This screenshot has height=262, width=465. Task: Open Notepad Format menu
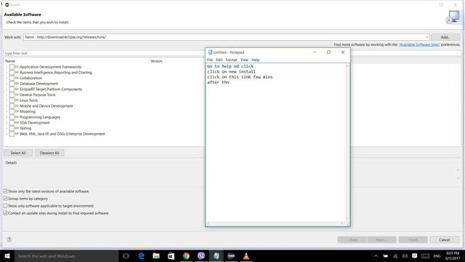[x=231, y=60]
